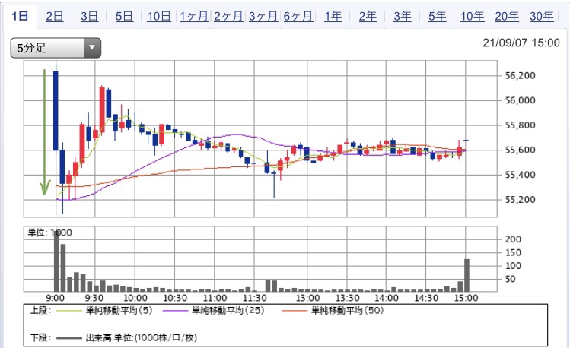View the 2年 chart range
This screenshot has width=570, height=348.
368,16
